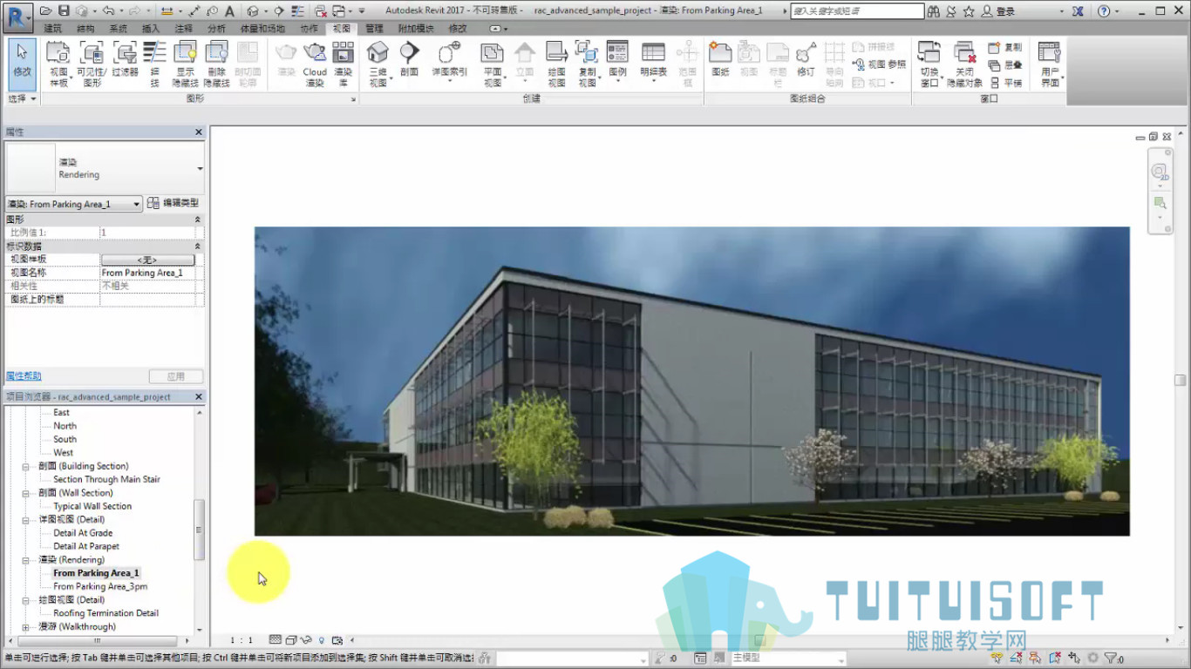Open the 可见性/图形 visibility graphics tool
Image resolution: width=1191 pixels, height=669 pixels.
click(92, 64)
